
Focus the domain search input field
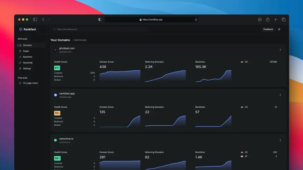coord(100,29)
